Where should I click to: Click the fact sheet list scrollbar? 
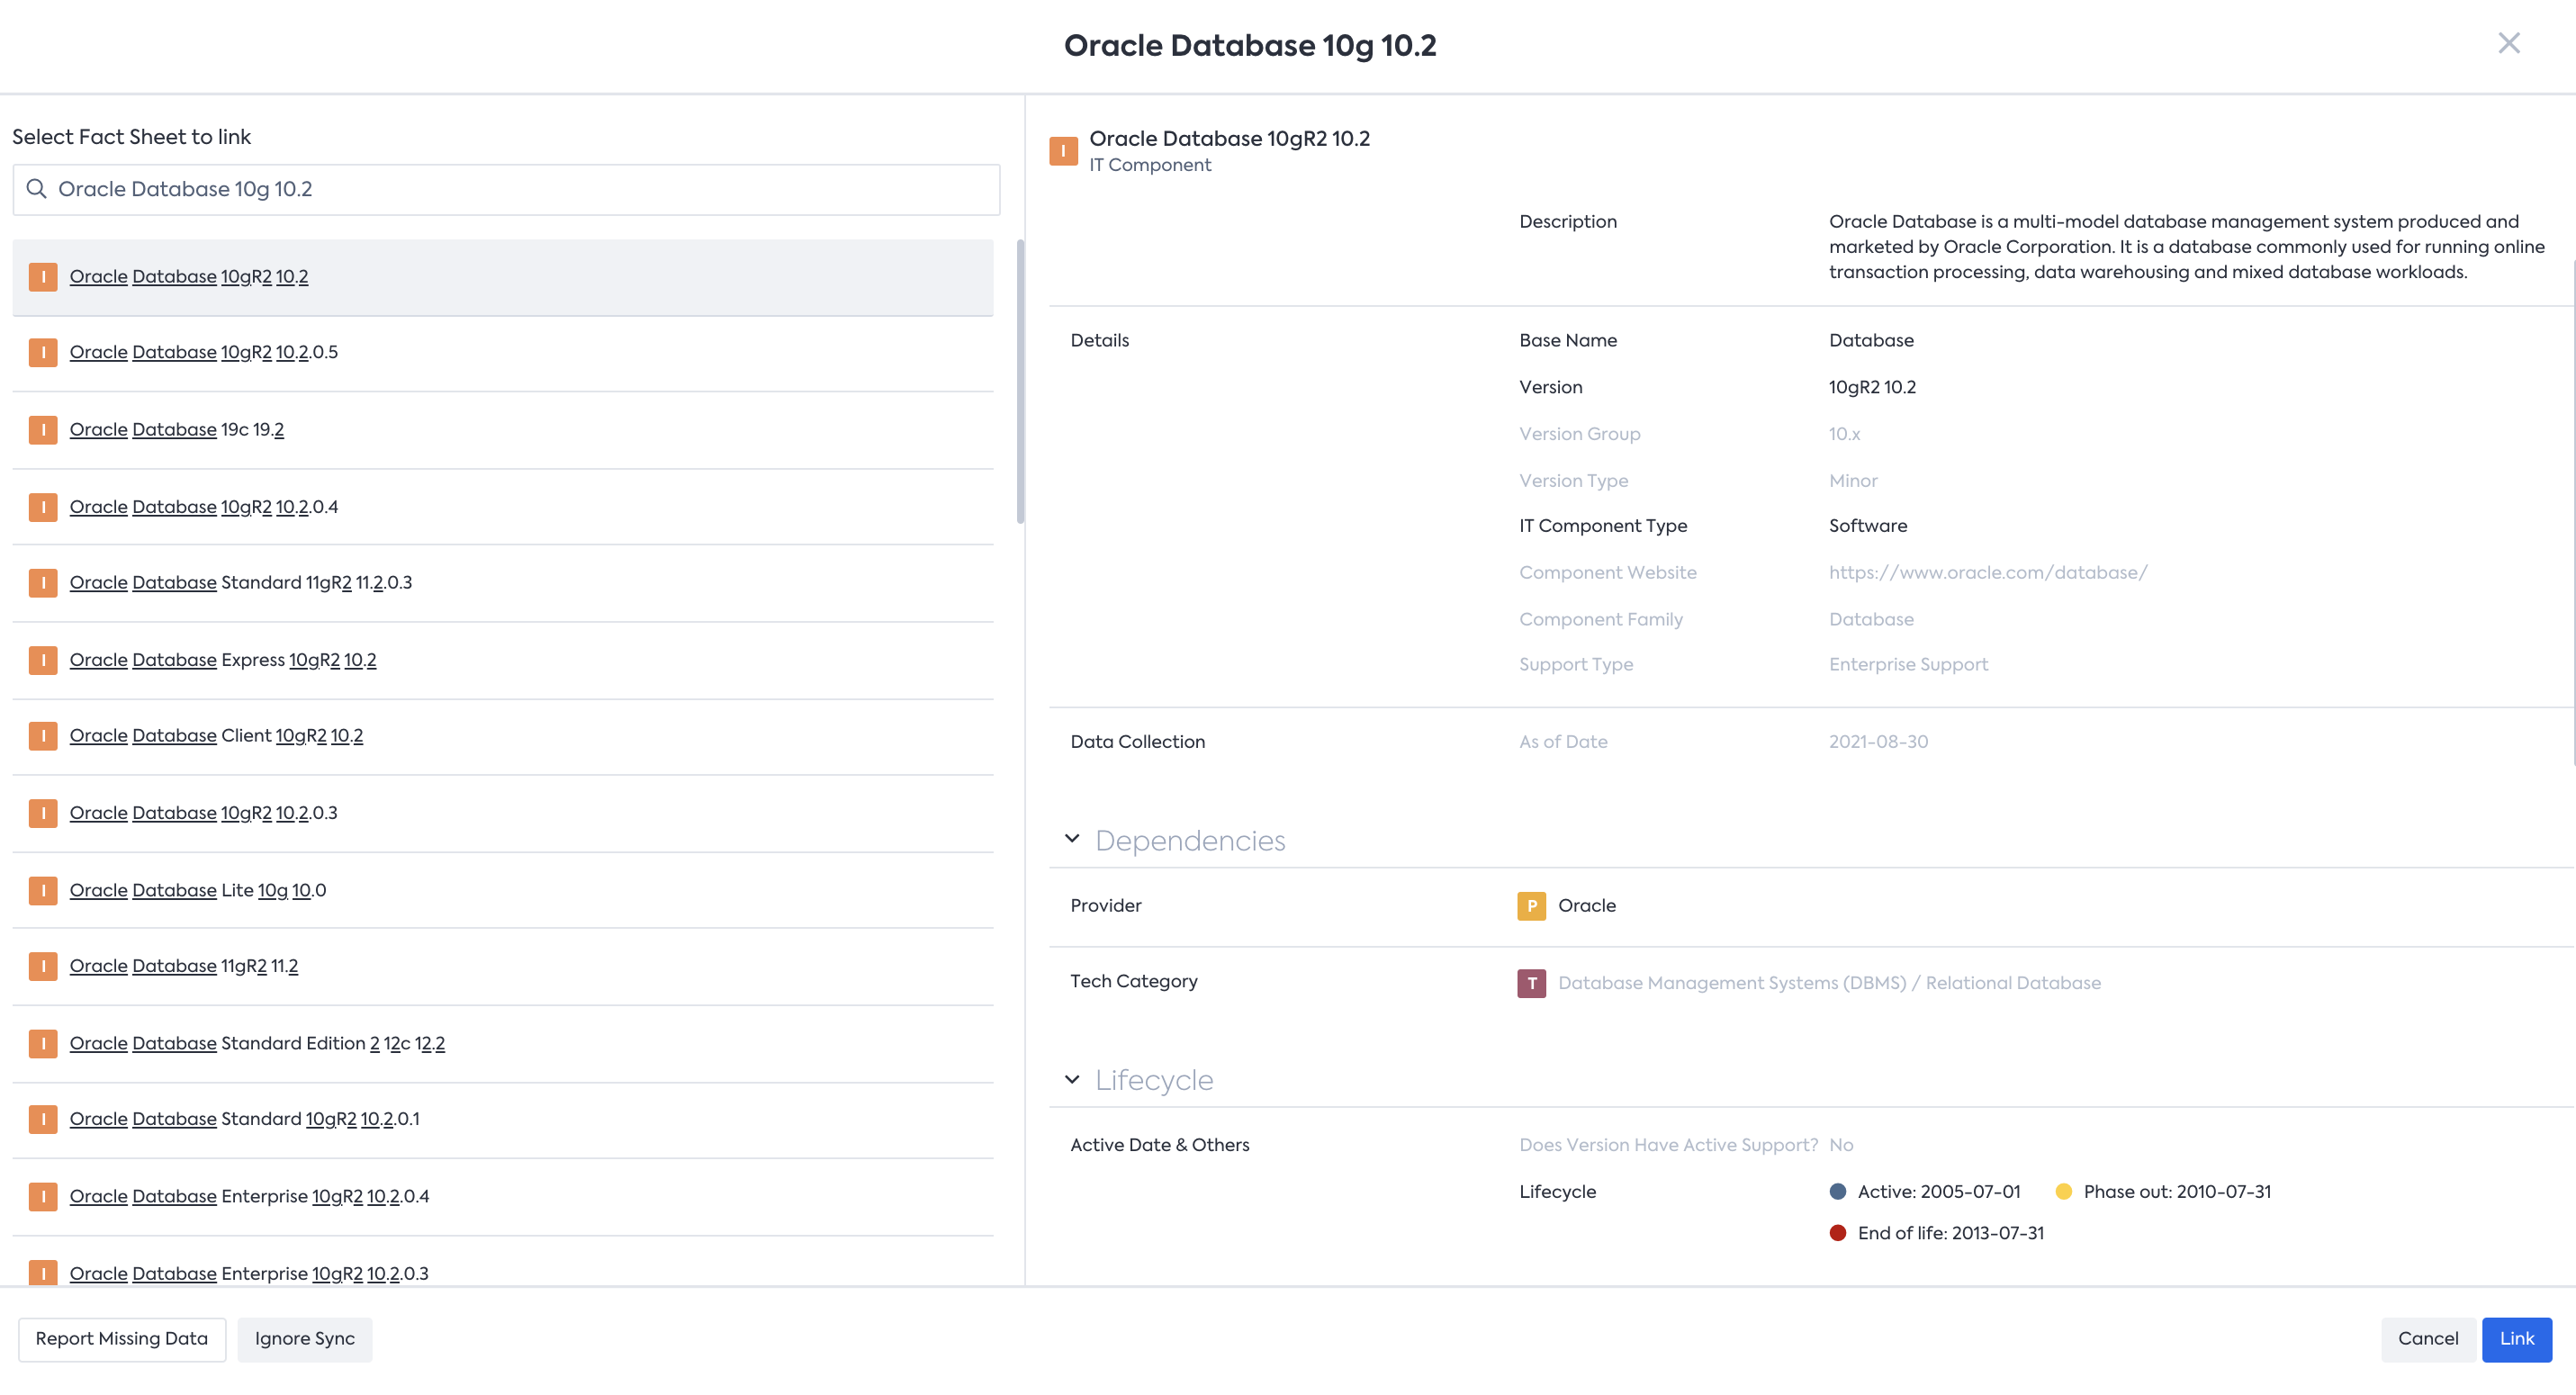coord(1020,381)
